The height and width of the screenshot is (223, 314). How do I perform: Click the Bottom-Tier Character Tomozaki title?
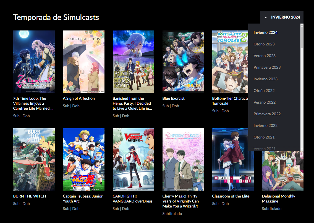(x=230, y=101)
